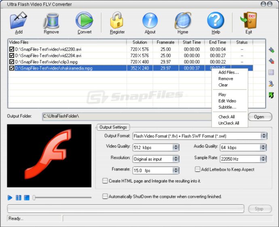
Task: Choose Edit Video in context menu
Action: (227, 101)
